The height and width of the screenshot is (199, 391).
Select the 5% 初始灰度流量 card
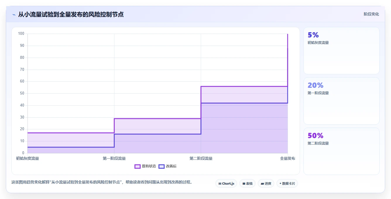342,51
